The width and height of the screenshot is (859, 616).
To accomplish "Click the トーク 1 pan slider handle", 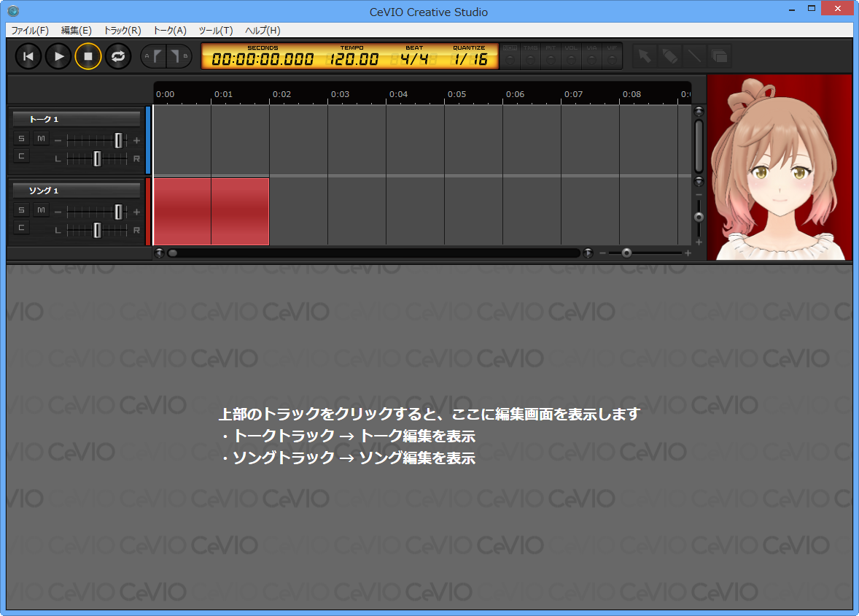I will pyautogui.click(x=97, y=158).
